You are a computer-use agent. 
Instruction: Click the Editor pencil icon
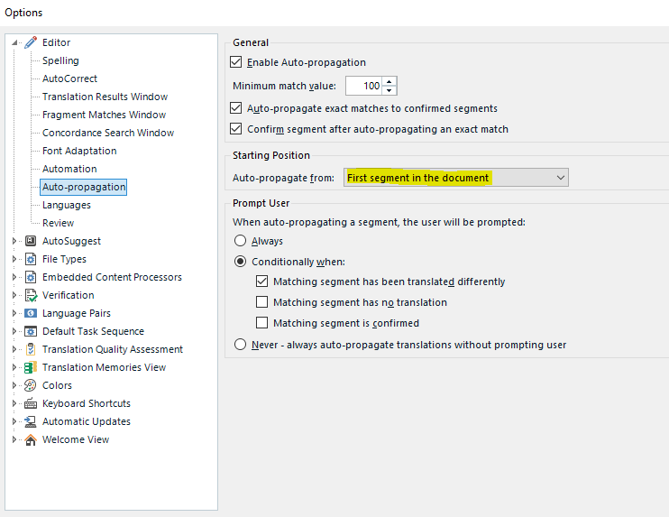[31, 42]
